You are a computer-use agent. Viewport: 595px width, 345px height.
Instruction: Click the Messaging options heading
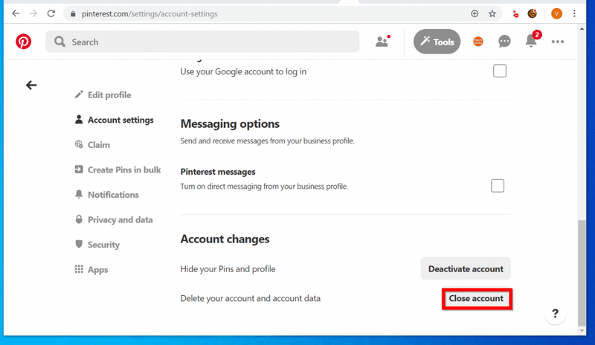click(230, 123)
